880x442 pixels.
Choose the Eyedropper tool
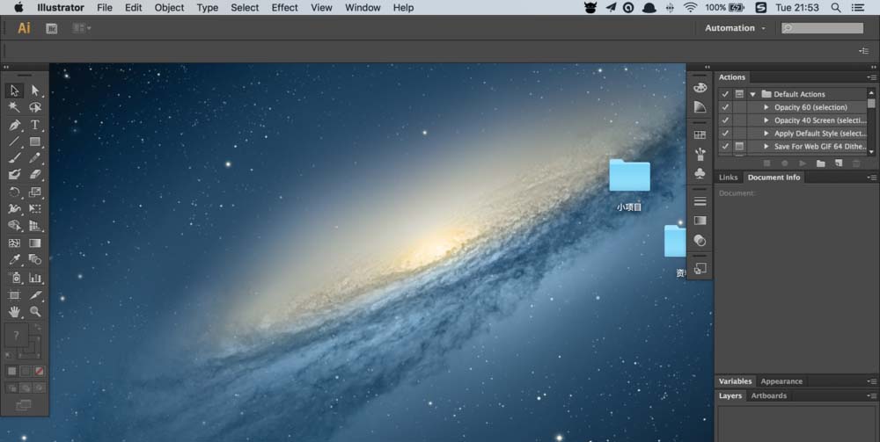click(14, 260)
